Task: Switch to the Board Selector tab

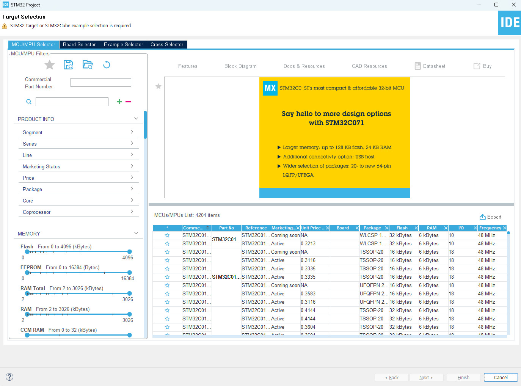Action: [x=79, y=45]
